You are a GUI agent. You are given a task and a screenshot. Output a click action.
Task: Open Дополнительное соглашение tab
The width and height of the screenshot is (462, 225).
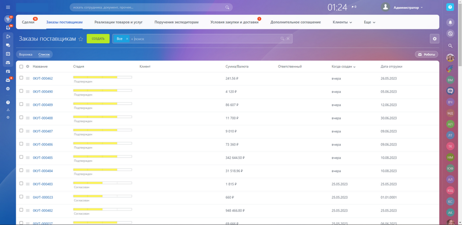[296, 22]
